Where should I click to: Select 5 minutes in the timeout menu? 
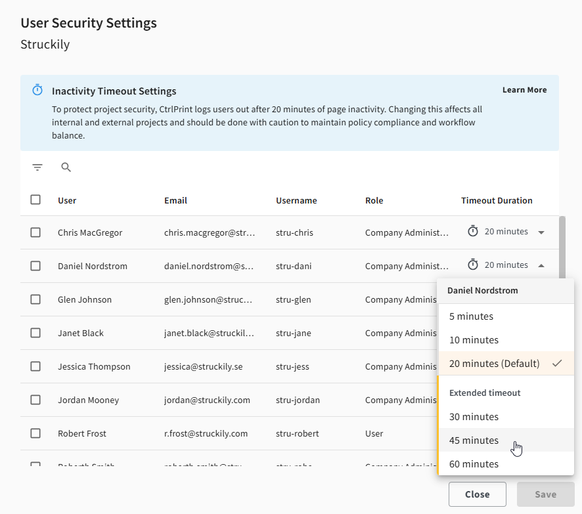(x=506, y=316)
